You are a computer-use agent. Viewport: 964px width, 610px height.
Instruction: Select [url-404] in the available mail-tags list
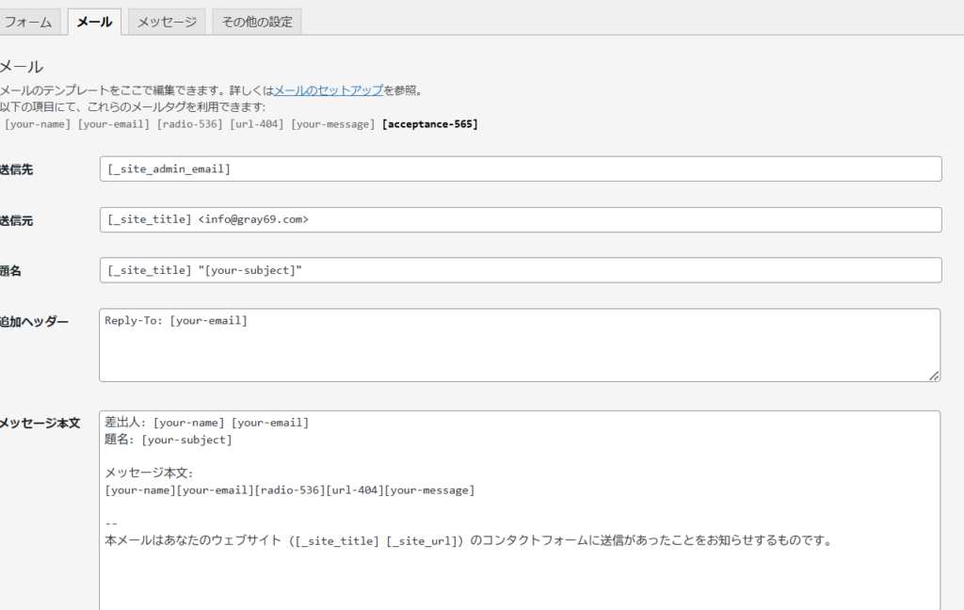point(257,124)
